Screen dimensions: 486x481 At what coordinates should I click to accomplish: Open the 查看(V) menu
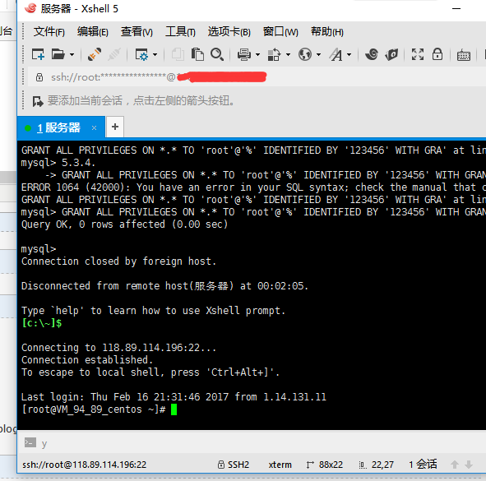(137, 31)
